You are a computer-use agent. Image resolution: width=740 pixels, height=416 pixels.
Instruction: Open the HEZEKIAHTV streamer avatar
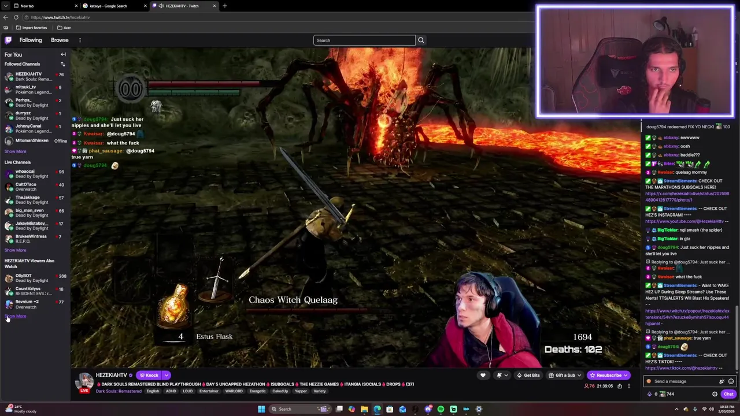click(86, 381)
